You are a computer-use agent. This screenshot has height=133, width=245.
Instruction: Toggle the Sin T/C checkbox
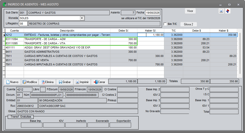(165, 24)
